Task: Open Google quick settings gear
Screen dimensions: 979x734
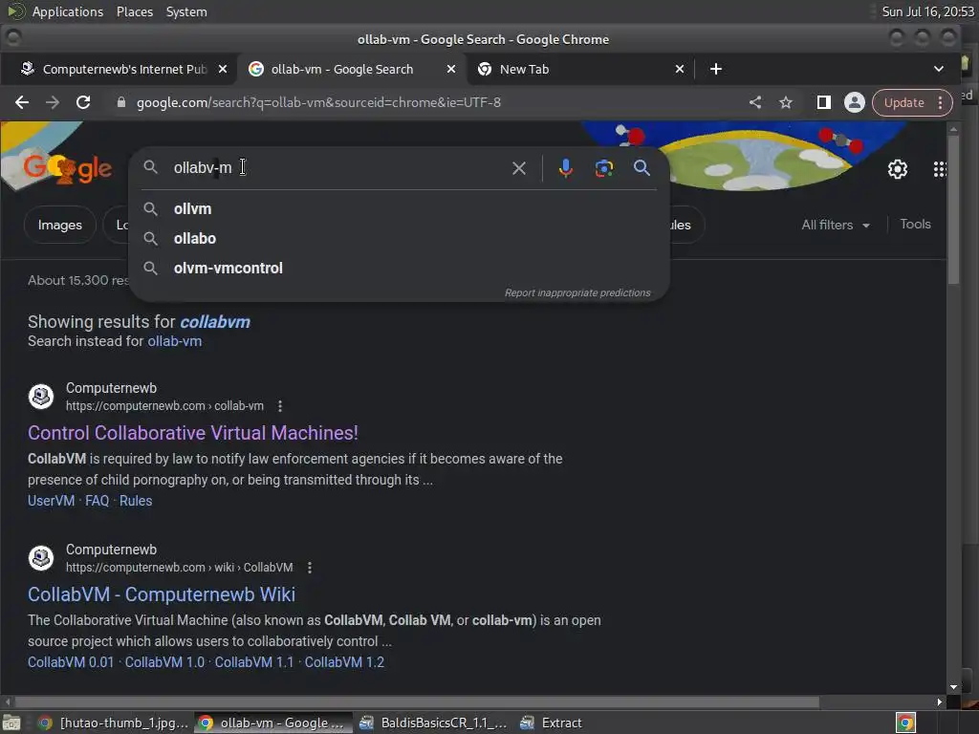Action: (897, 169)
